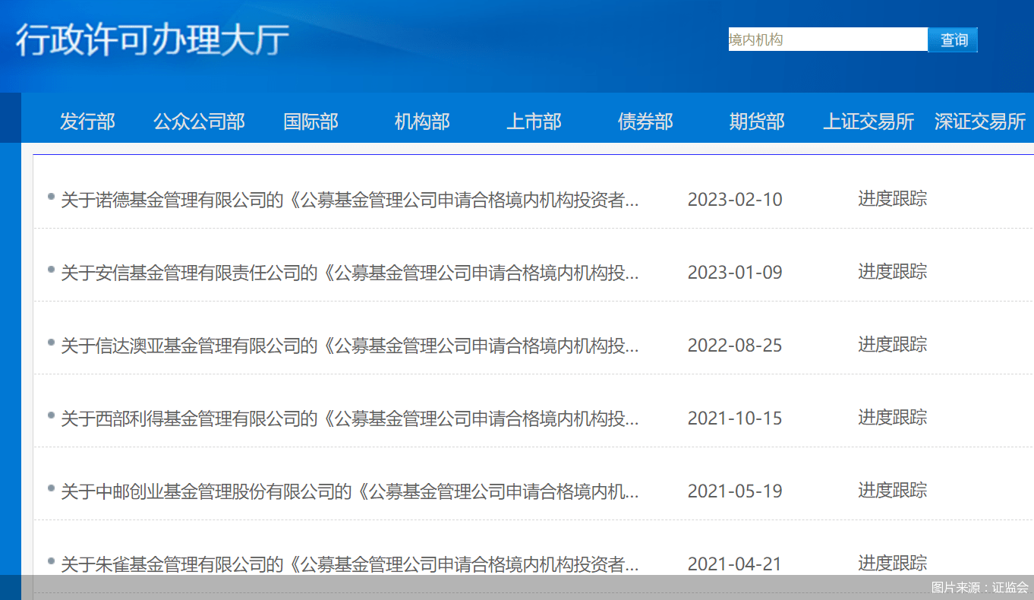Go to the 上证交易所 tab
The image size is (1034, 600).
click(868, 122)
